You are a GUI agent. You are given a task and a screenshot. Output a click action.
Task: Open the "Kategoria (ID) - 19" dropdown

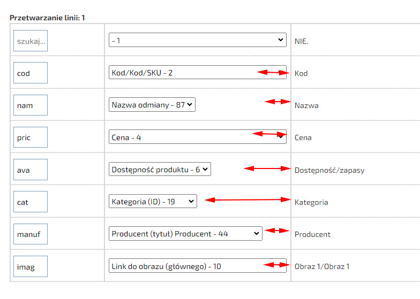[x=153, y=201]
